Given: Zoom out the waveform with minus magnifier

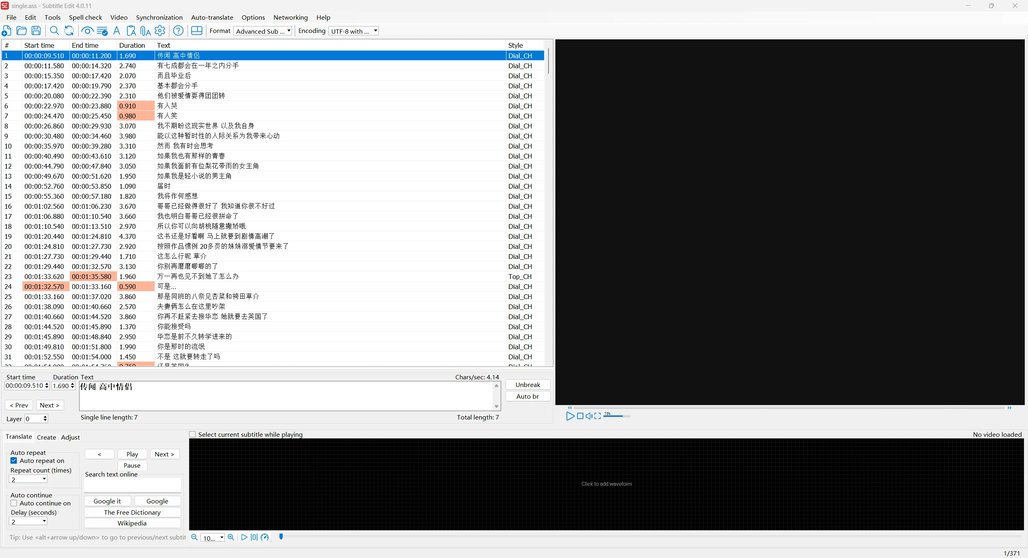Looking at the screenshot, I should point(194,537).
